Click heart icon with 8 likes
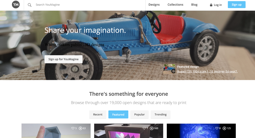255x138 pixels. 217,128
